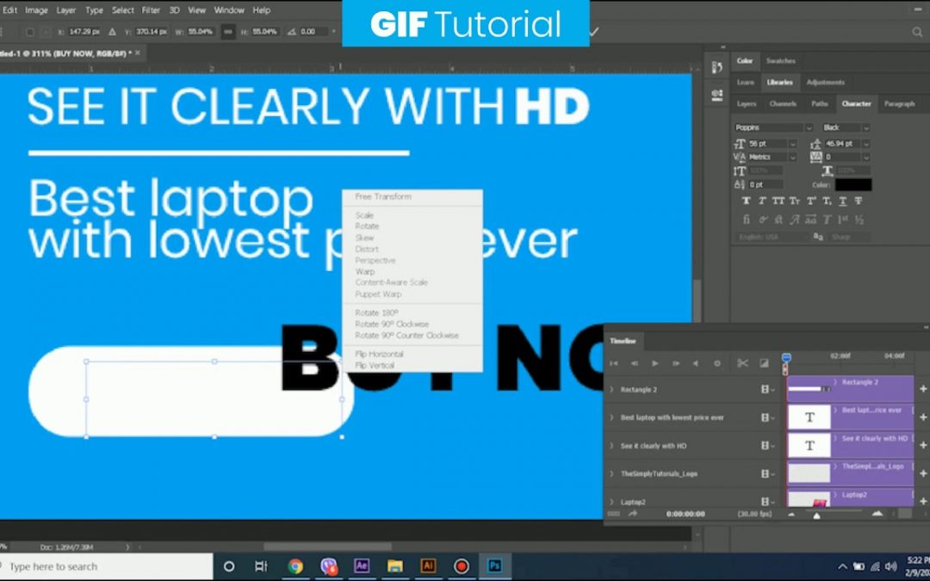Click Convert to frame animation icon
The height and width of the screenshot is (581, 930).
coord(614,514)
